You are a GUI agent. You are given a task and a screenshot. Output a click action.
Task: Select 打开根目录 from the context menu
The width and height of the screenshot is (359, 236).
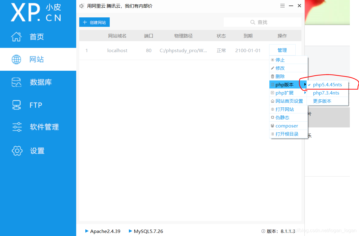[x=286, y=134]
